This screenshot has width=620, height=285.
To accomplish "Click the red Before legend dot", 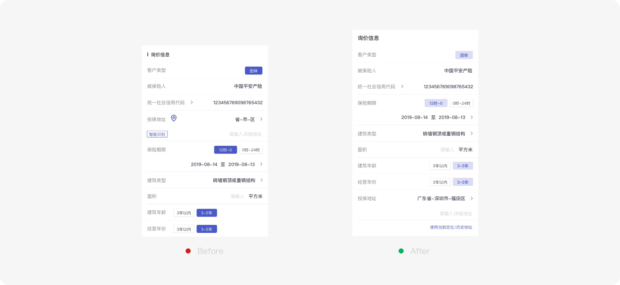I will (x=188, y=251).
